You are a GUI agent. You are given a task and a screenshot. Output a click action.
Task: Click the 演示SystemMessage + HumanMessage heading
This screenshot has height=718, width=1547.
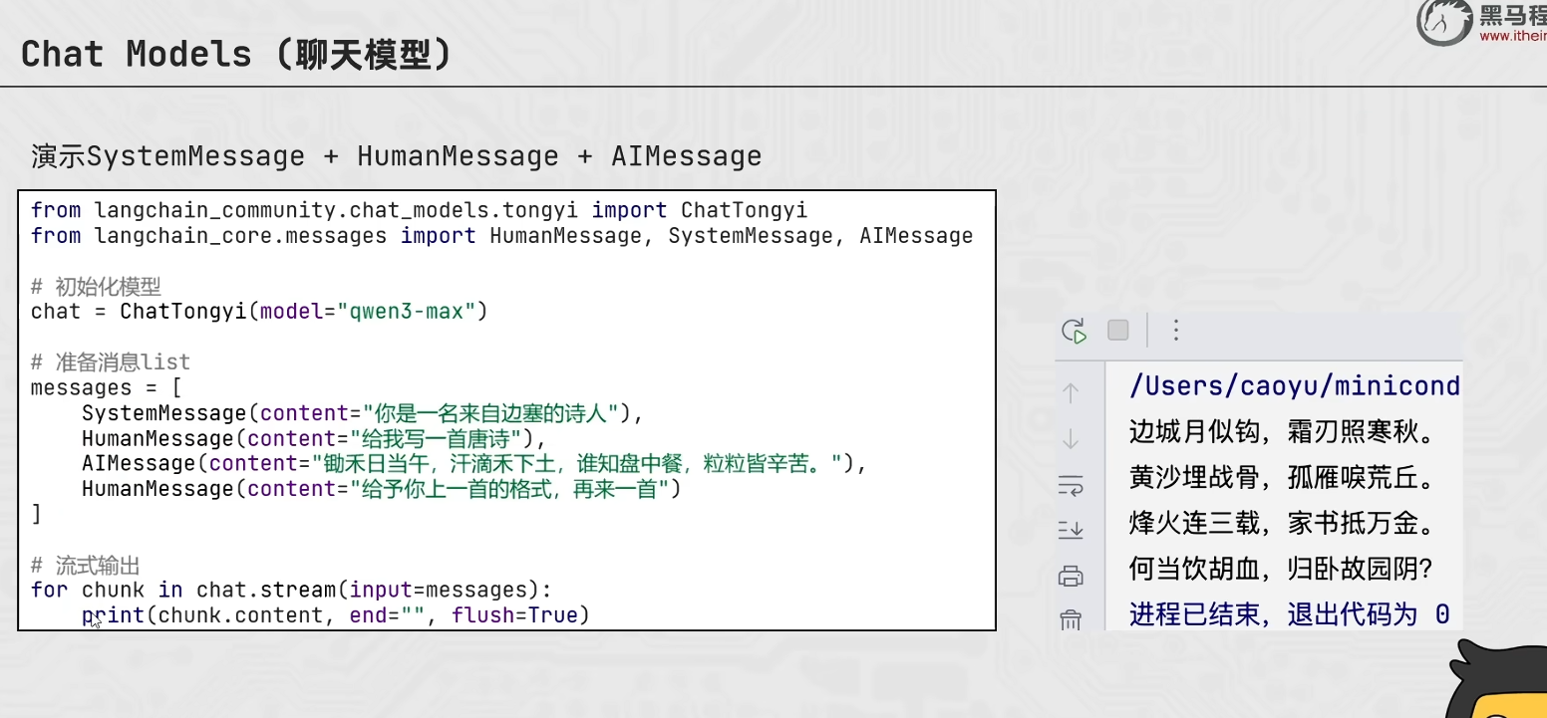tap(397, 156)
